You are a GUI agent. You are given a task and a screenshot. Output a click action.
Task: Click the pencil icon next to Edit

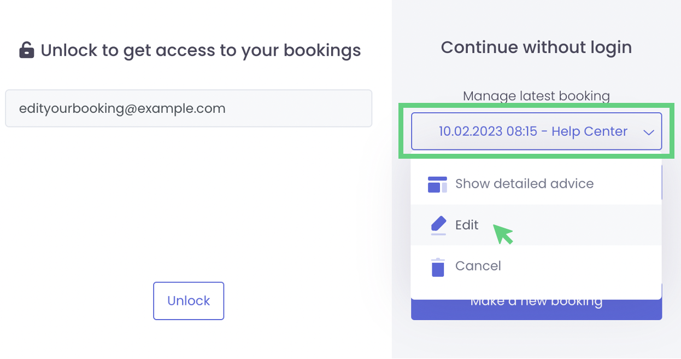(438, 225)
